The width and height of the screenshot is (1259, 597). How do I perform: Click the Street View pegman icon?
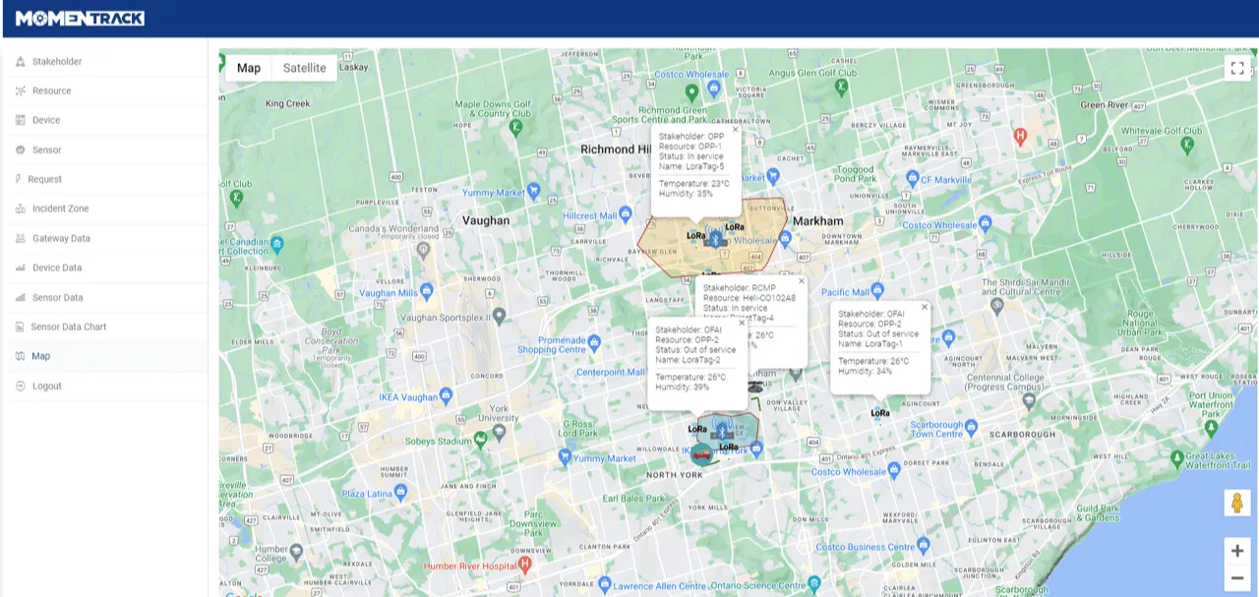[1237, 504]
